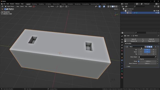Switch to rendered viewport shading
Image resolution: width=160 pixels, height=90 pixels.
[x=117, y=6]
